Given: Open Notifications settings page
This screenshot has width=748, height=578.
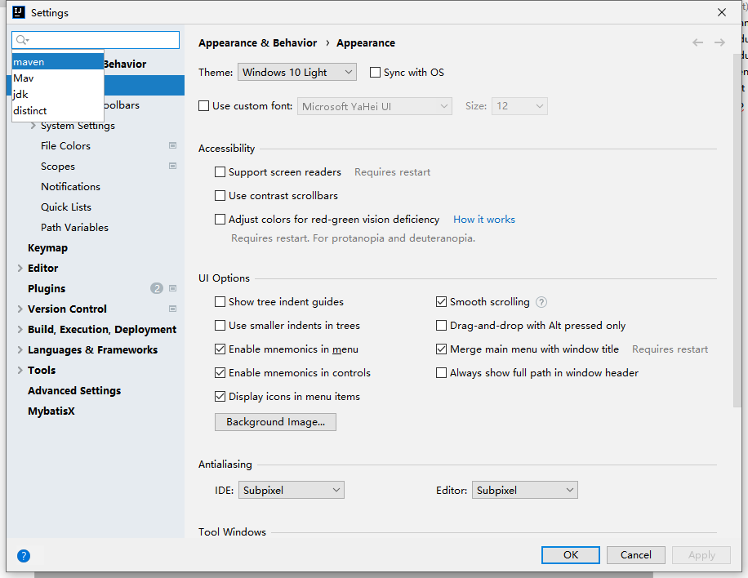Looking at the screenshot, I should (x=70, y=186).
